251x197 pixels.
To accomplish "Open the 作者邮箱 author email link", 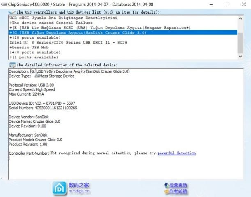I will coord(178,191).
